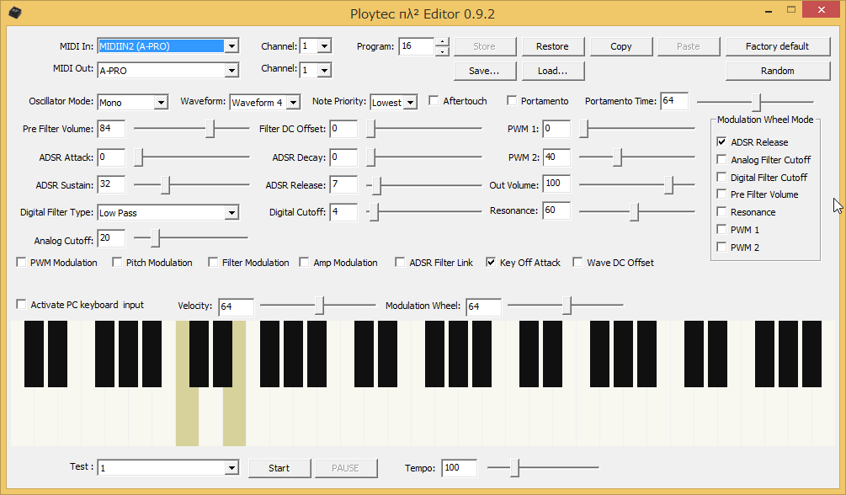Click the ADSR Attack value field
Screen dimensions: 846x495
(111, 157)
